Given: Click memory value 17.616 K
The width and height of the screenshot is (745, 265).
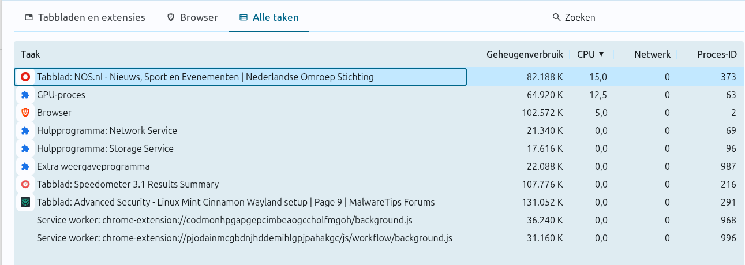Looking at the screenshot, I should (x=545, y=148).
